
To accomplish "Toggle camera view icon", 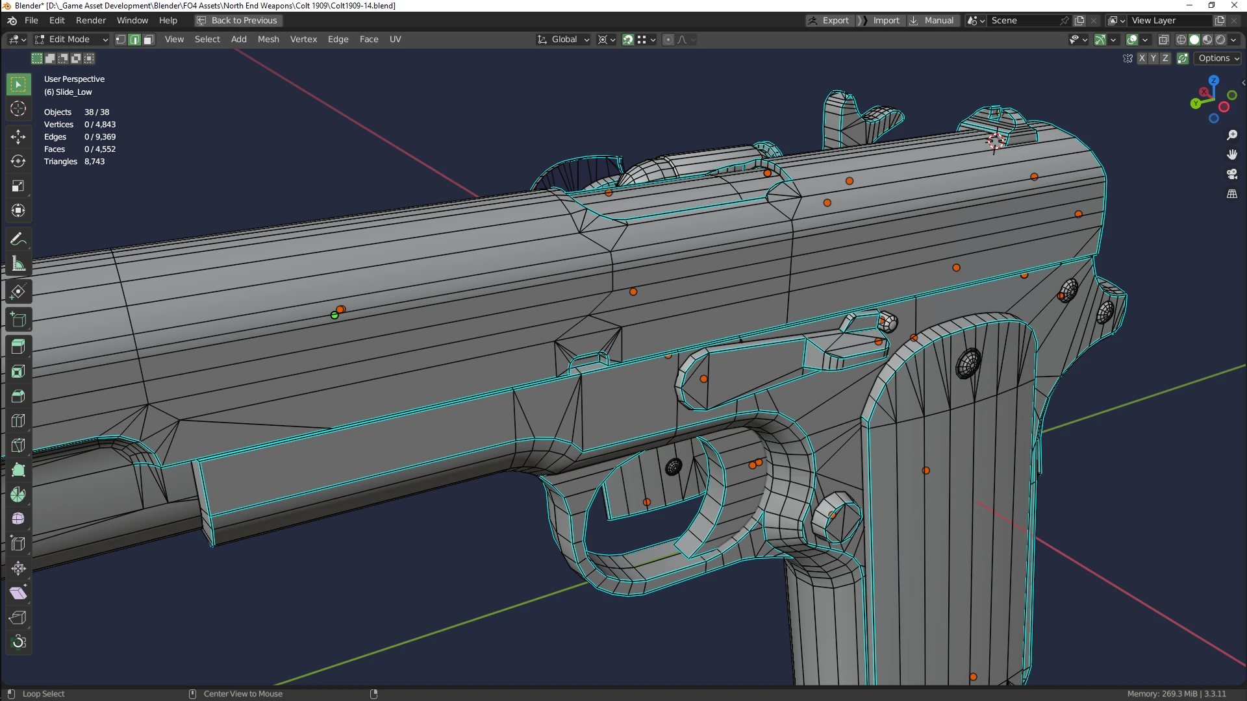I will point(1232,174).
